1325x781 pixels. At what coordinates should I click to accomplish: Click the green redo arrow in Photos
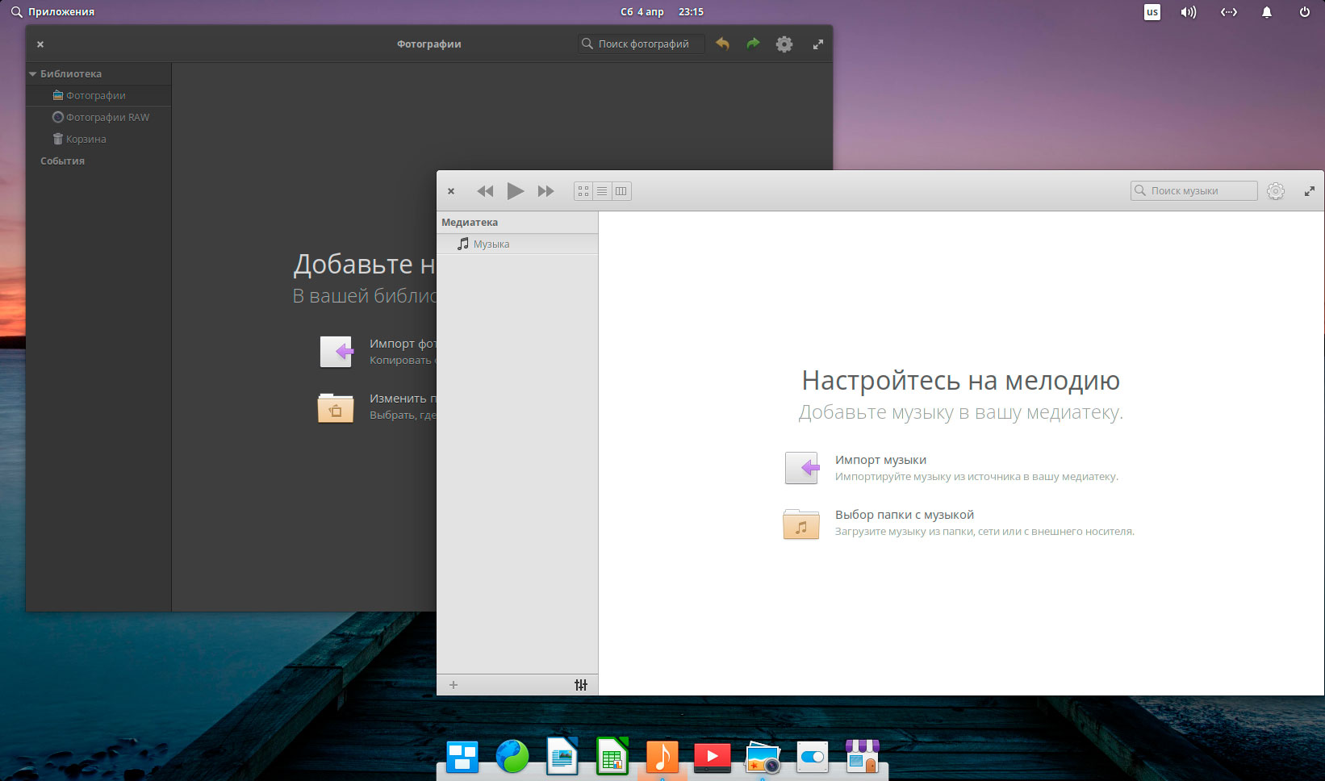pyautogui.click(x=753, y=44)
